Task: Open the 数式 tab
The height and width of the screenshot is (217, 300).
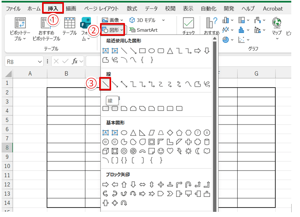Action: (x=132, y=9)
